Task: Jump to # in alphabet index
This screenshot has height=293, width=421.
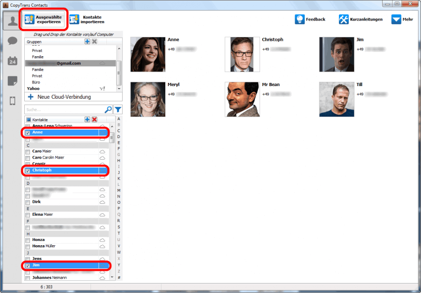Action: point(119,277)
